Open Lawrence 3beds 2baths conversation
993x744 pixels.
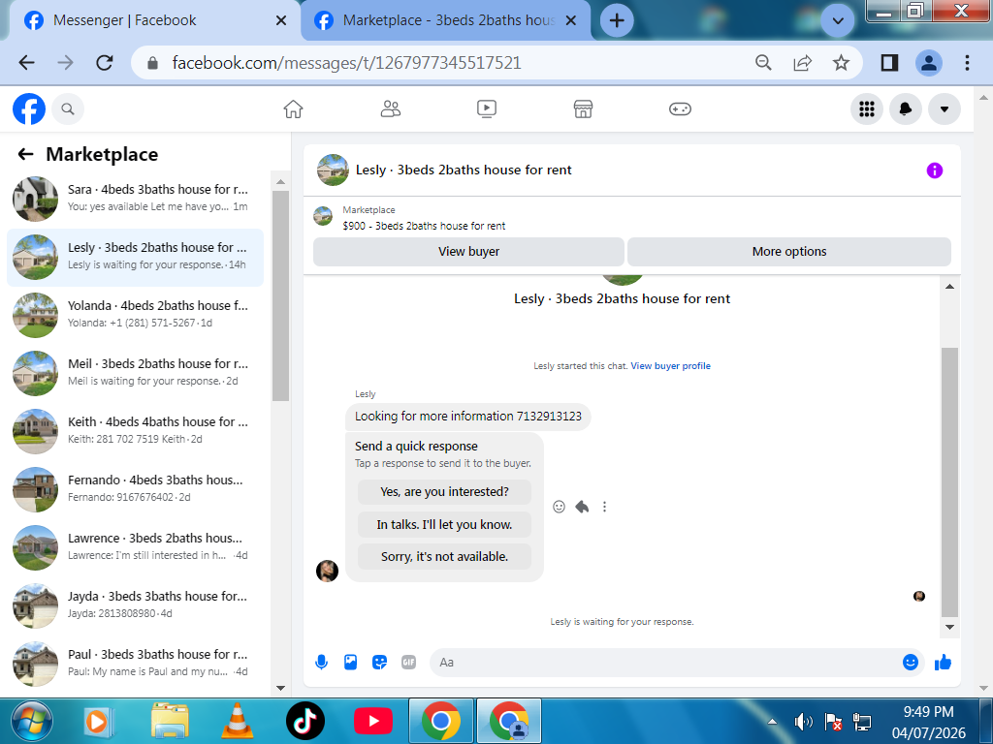135,547
